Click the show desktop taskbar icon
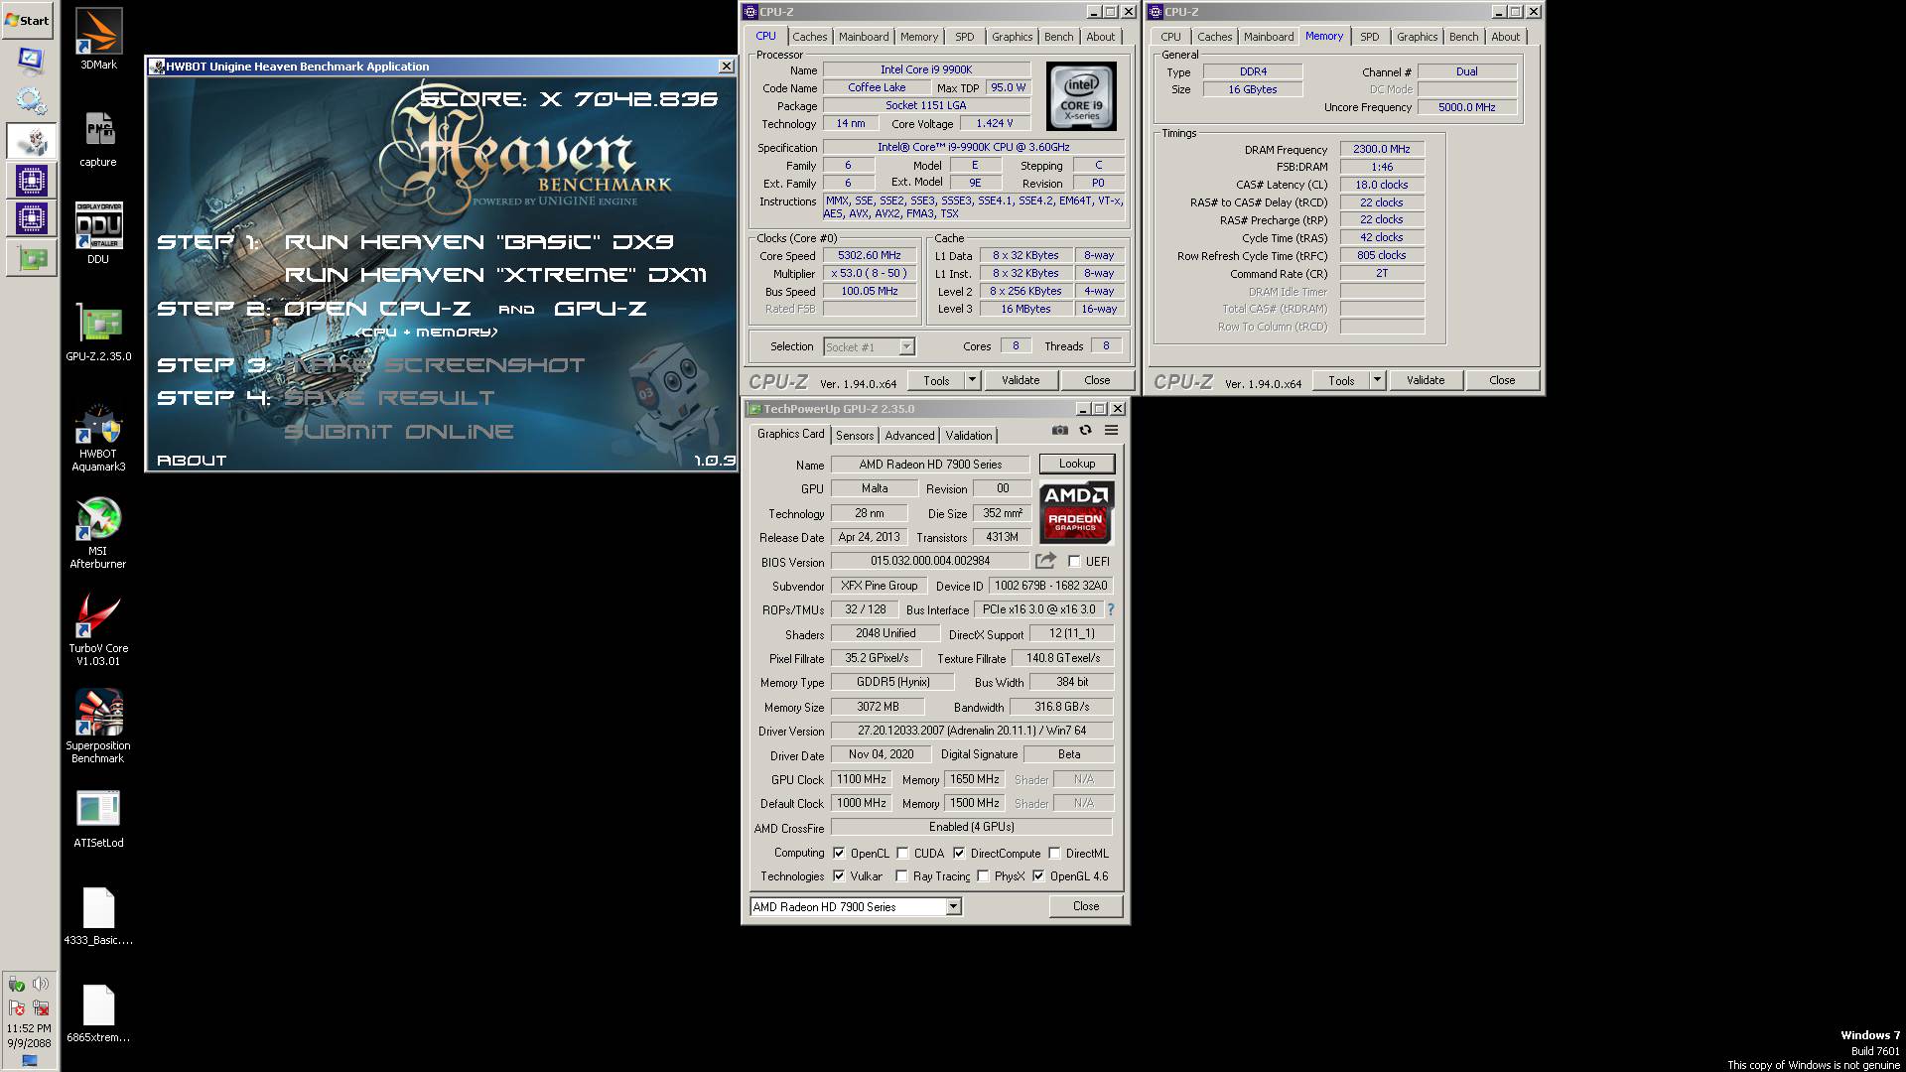1906x1072 pixels. point(29,1060)
